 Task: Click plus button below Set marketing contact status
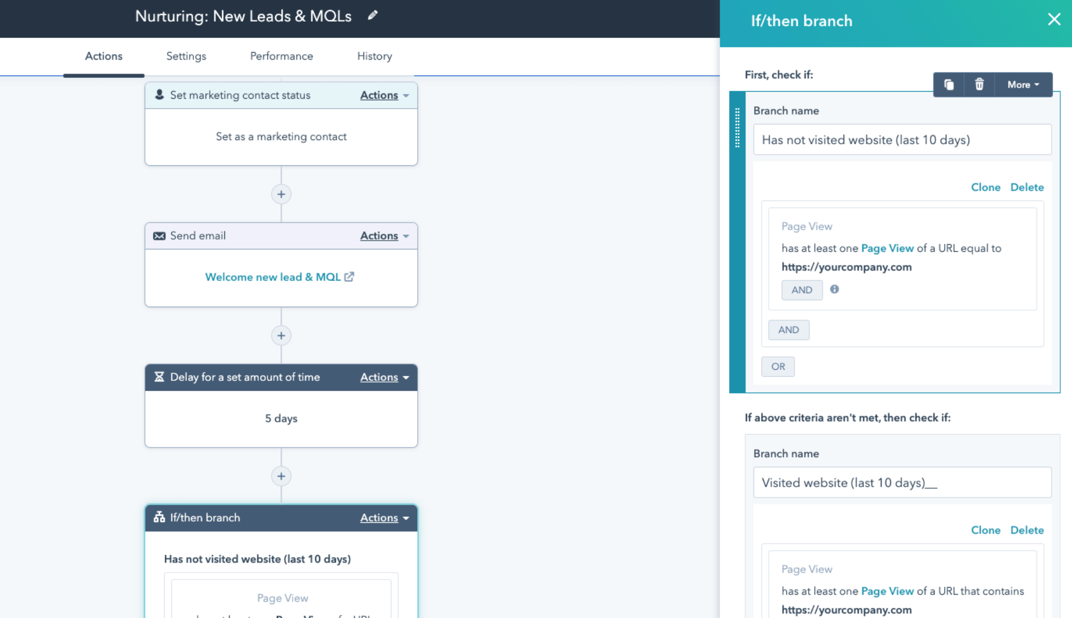coord(281,195)
